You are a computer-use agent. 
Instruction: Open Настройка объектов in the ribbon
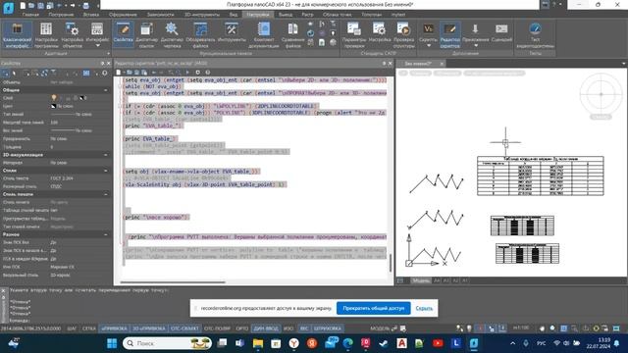pos(72,35)
